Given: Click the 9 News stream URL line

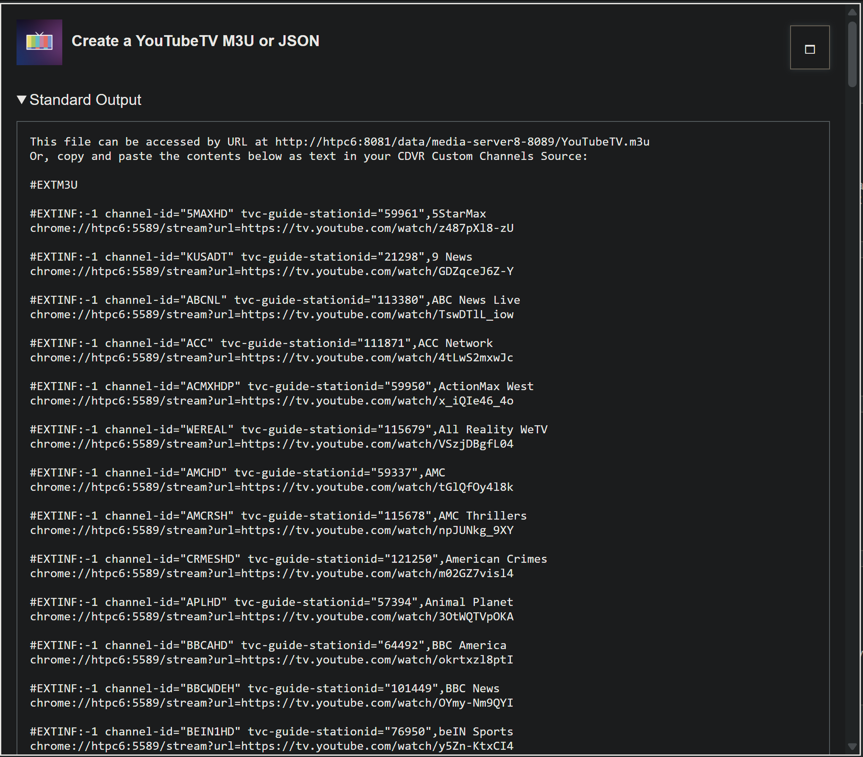Looking at the screenshot, I should coord(271,271).
